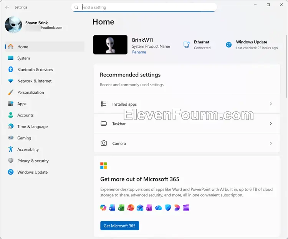The height and width of the screenshot is (239, 288).
Task: Click the Apps icon in the sidebar
Action: pyautogui.click(x=11, y=104)
